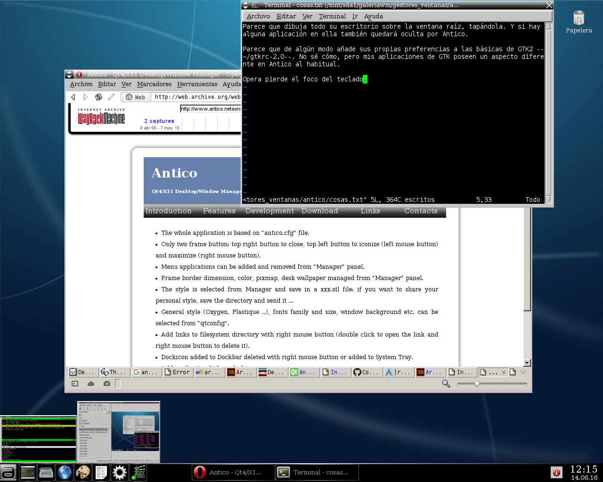Click the zoom magnifier icon in Opera status bar
603x482 pixels.
446,384
